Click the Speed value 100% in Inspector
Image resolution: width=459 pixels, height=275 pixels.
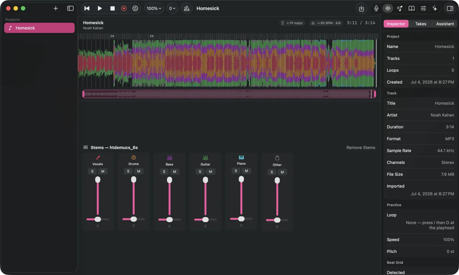point(448,240)
